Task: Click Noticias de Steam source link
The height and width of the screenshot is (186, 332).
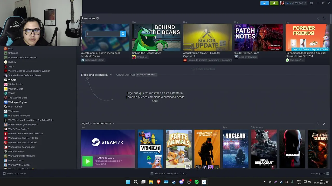Action: point(93,60)
